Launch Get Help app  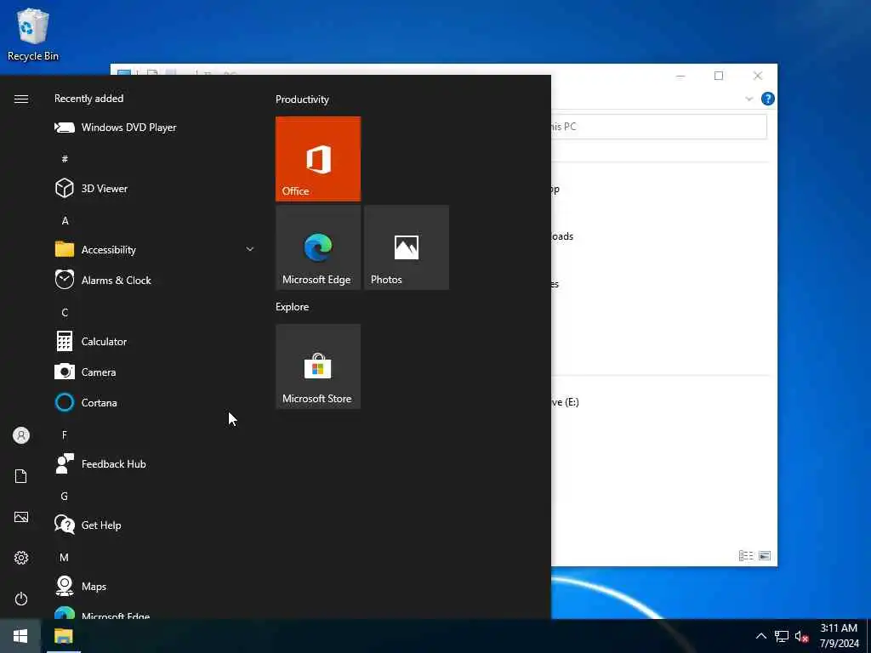pyautogui.click(x=155, y=525)
